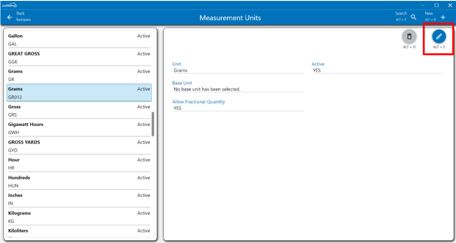Select the GREAT GROSS unit entry
This screenshot has height=243, width=456.
pyautogui.click(x=79, y=57)
